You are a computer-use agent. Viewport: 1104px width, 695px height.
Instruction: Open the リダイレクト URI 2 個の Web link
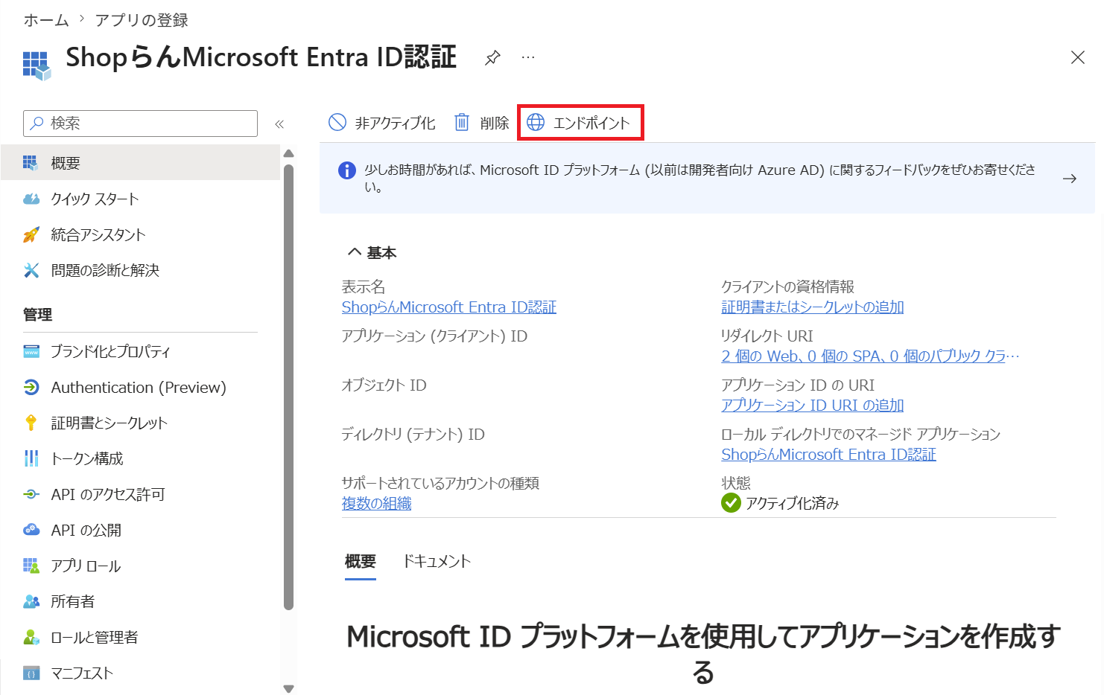[870, 356]
